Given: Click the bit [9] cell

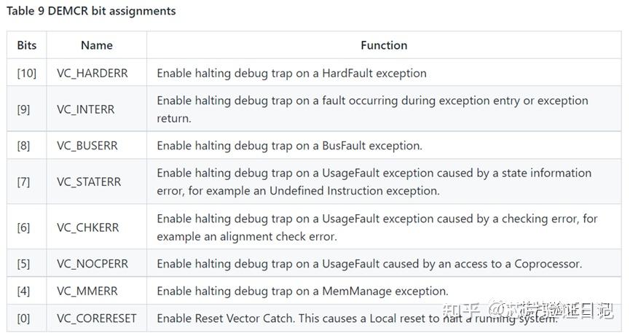Looking at the screenshot, I should pos(24,109).
